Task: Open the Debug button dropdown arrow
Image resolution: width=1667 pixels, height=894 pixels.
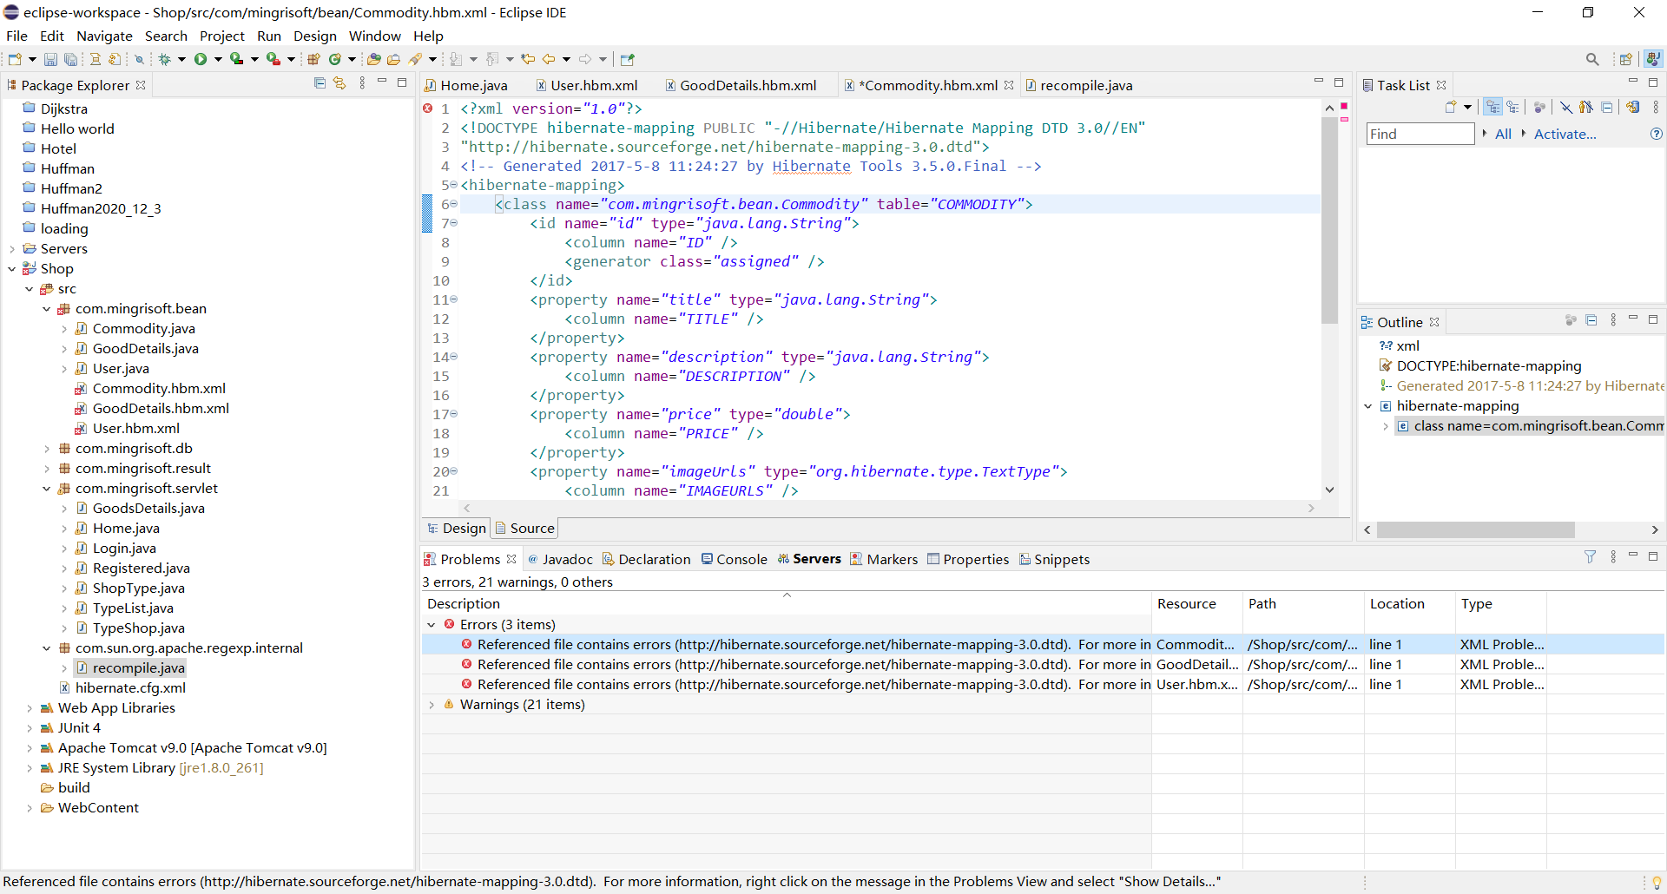Action: pyautogui.click(x=181, y=59)
